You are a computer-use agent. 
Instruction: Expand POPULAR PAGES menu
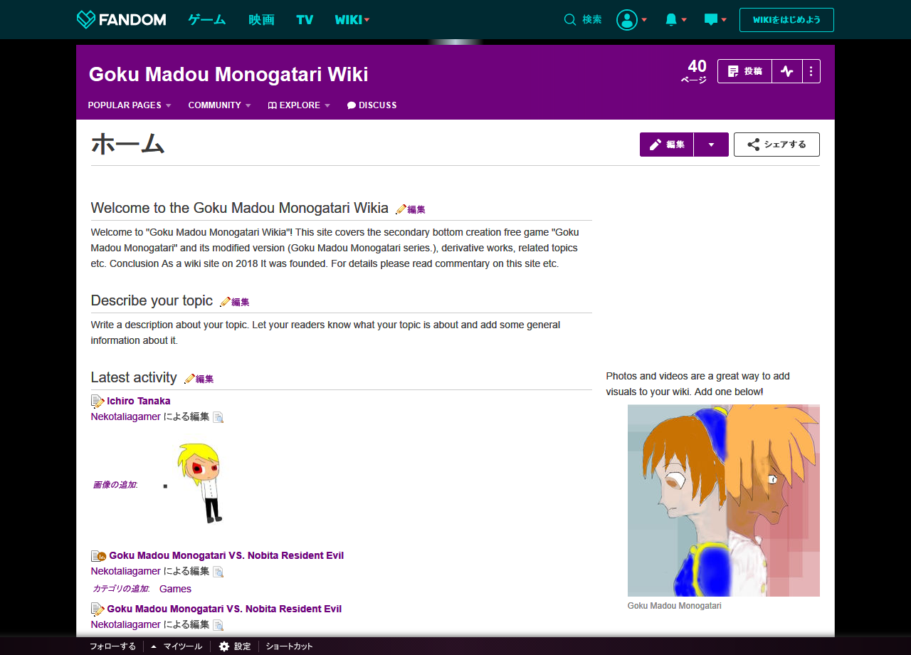coord(130,105)
